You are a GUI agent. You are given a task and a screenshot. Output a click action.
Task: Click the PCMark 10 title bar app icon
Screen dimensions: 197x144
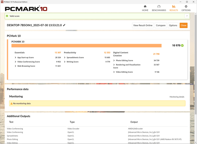click(2, 2)
